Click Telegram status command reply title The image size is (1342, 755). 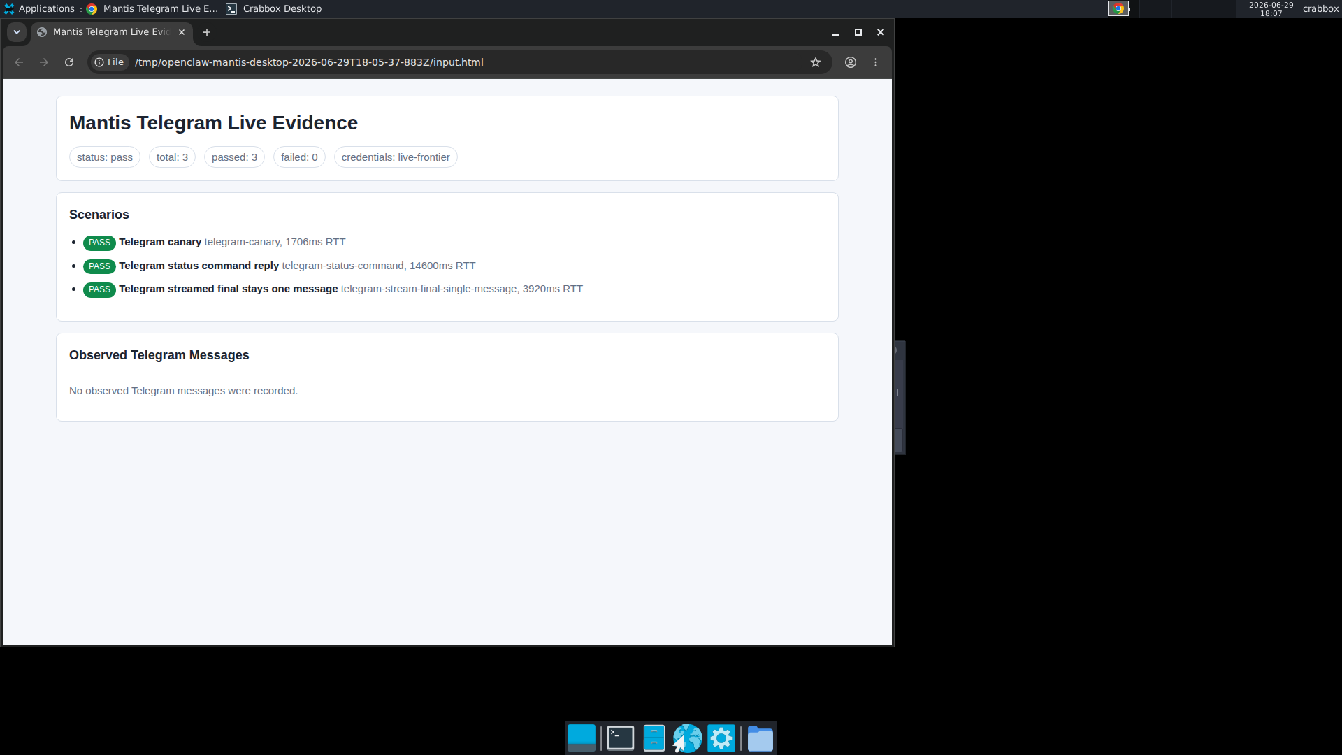pos(199,266)
